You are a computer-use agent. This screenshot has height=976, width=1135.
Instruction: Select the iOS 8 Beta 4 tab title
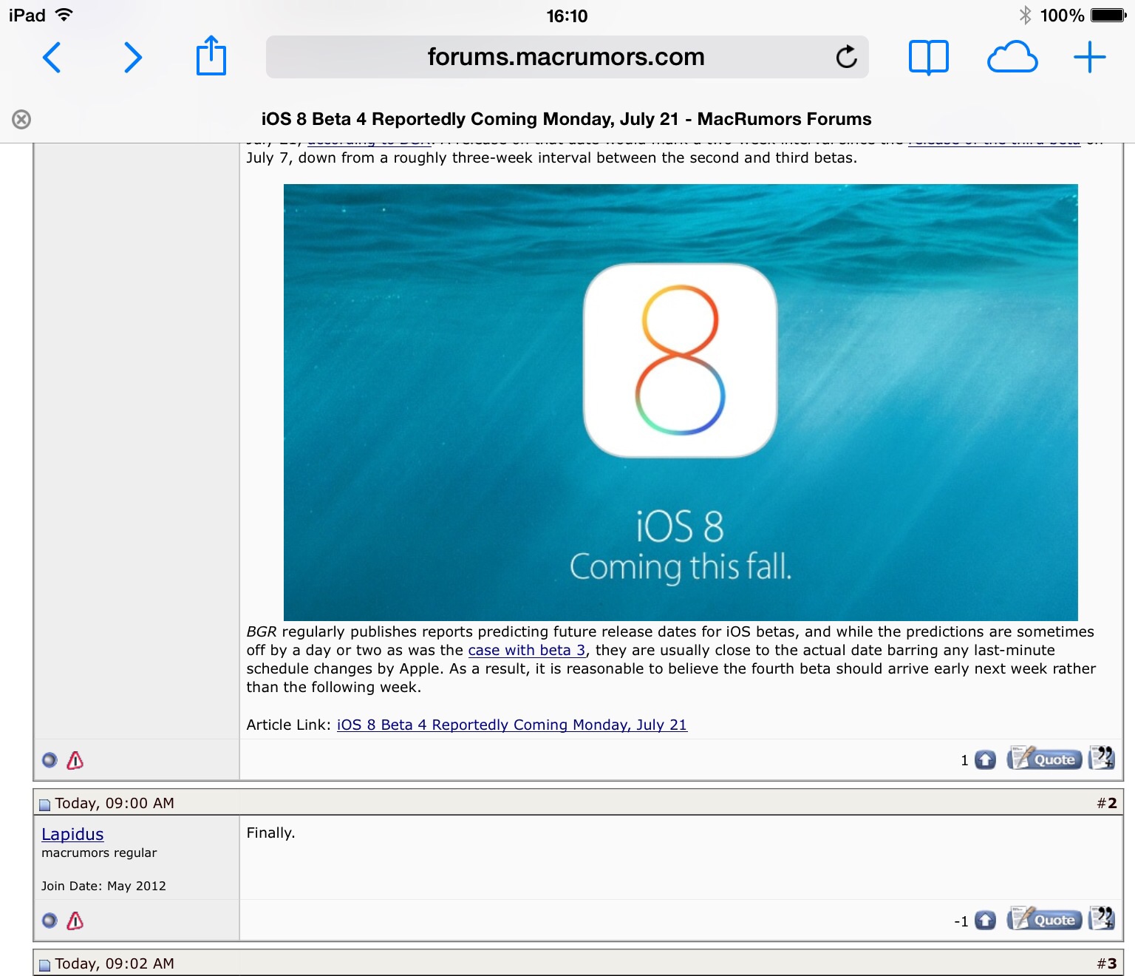[566, 119]
